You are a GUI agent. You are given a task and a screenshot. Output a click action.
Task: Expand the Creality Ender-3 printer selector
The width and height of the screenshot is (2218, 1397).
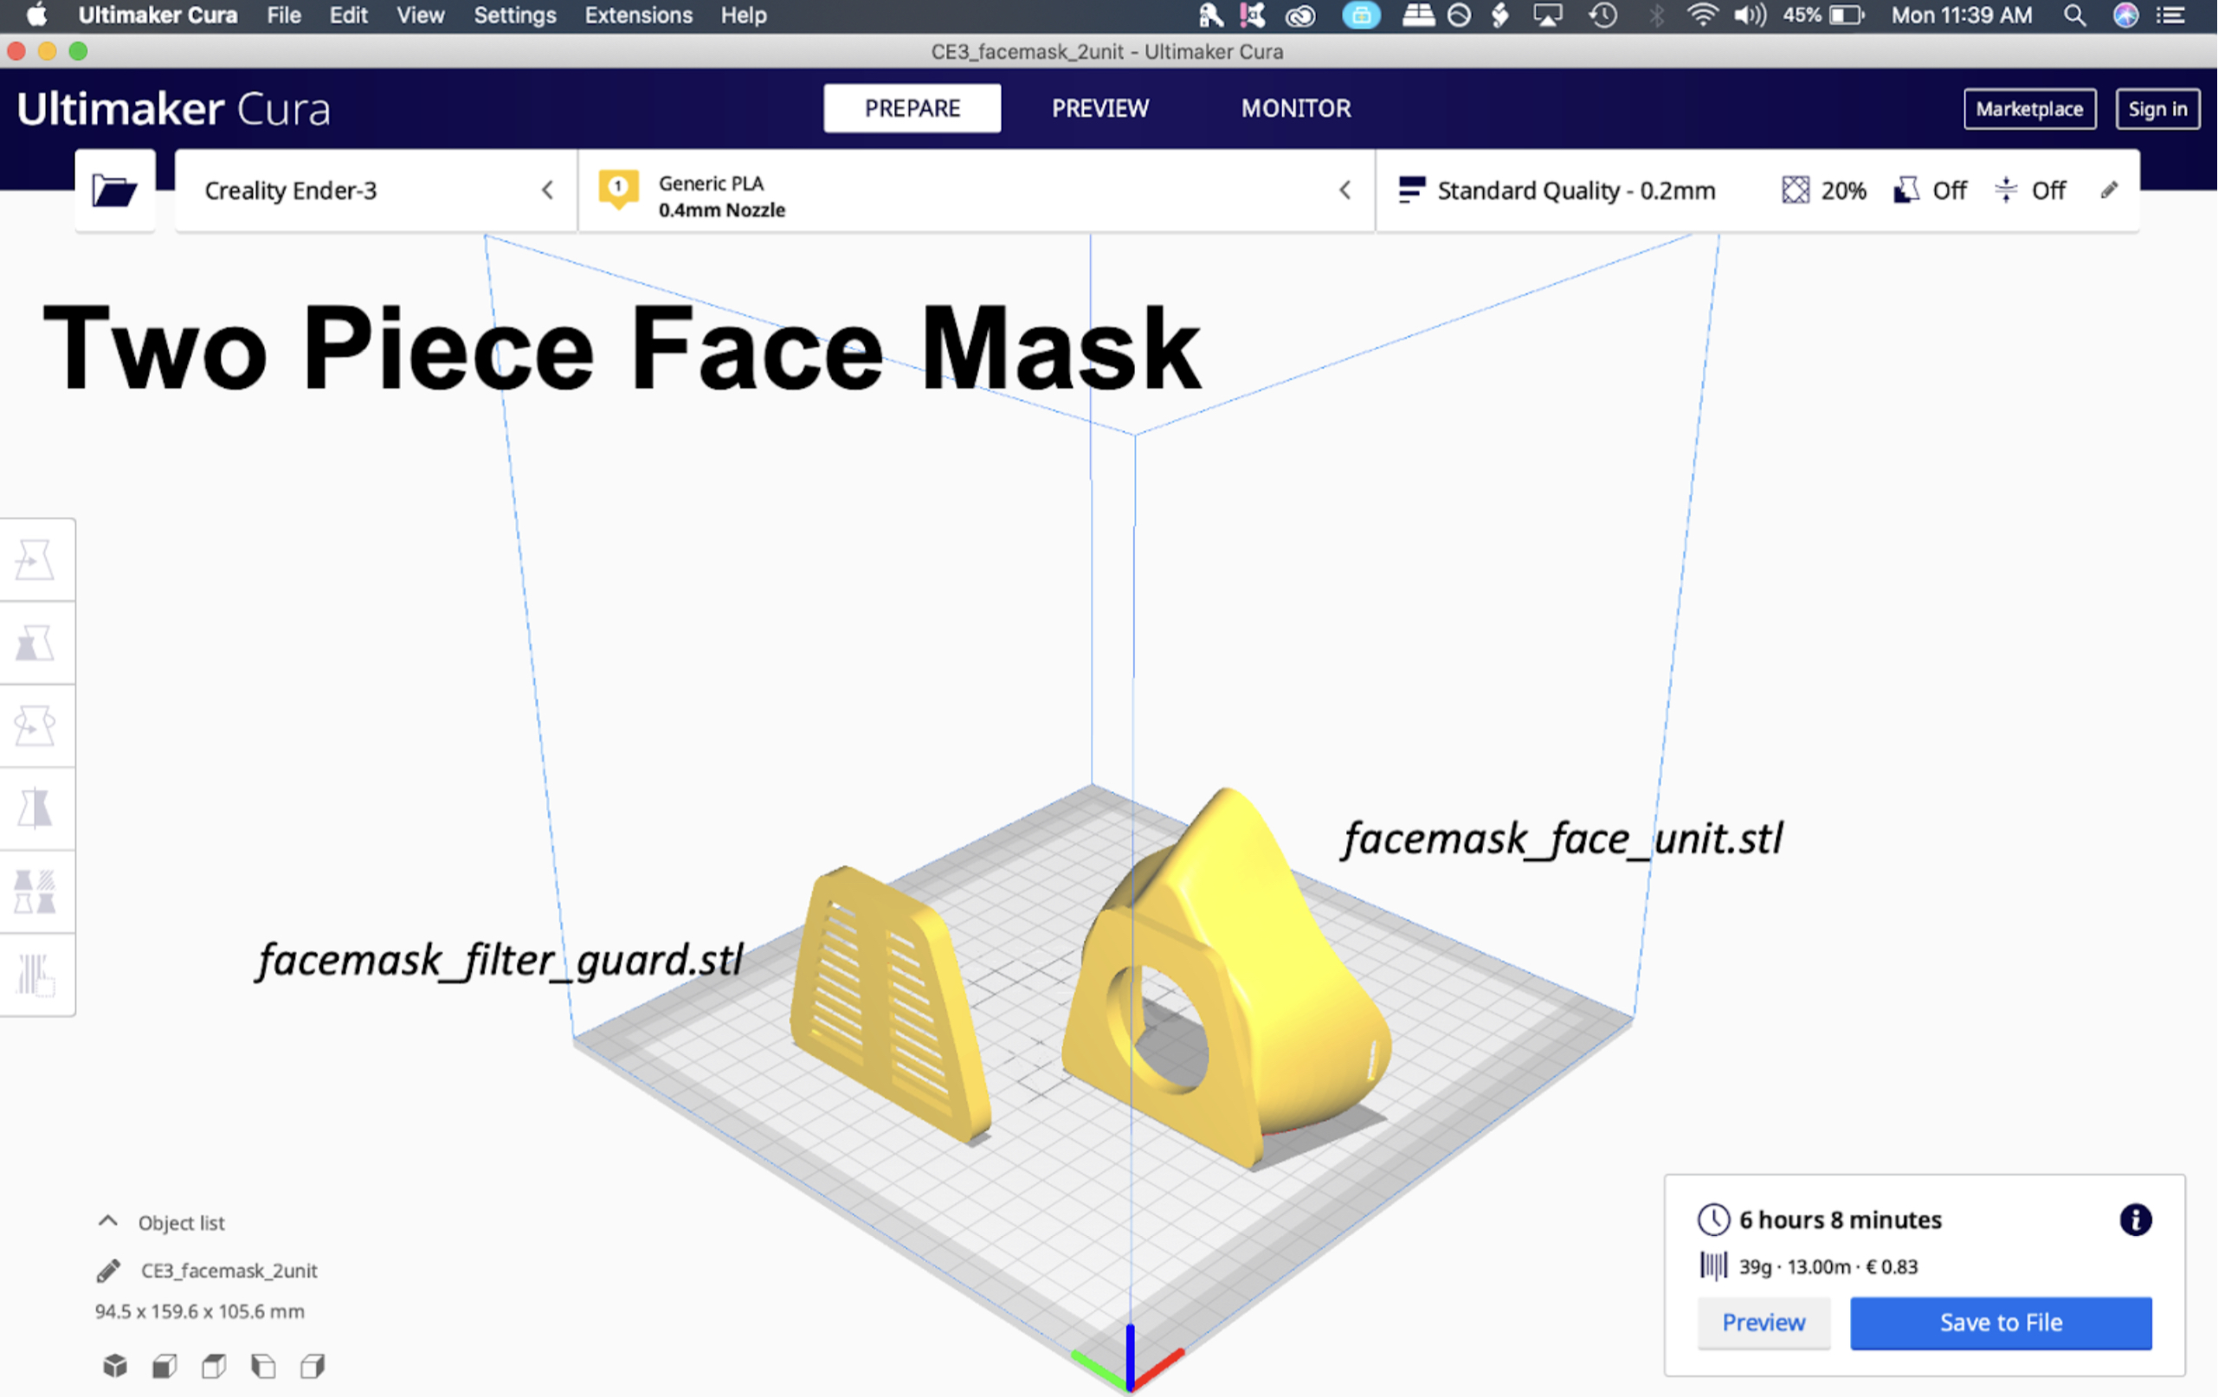pos(376,190)
